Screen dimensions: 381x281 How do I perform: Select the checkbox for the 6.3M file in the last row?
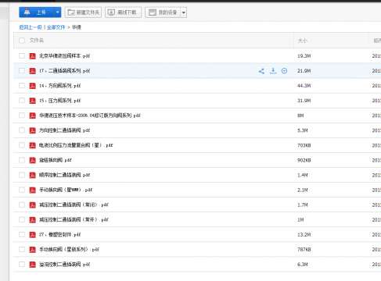22,265
